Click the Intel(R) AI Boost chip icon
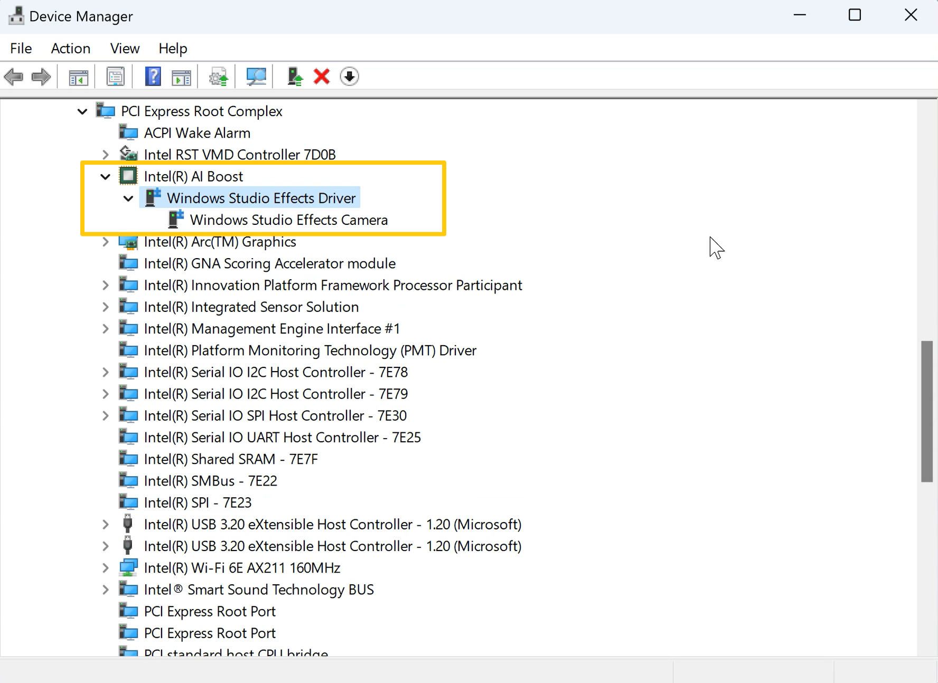The image size is (938, 683). pos(128,176)
